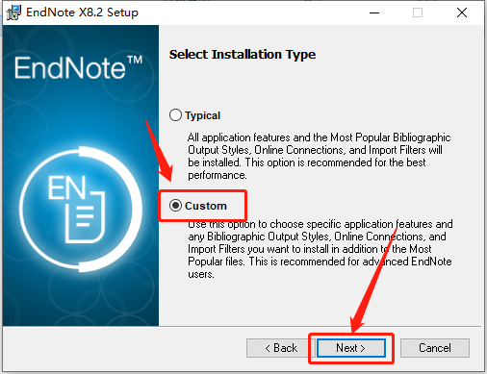This screenshot has height=374, width=487.
Task: Select the Custom installation radio button
Action: pyautogui.click(x=175, y=206)
